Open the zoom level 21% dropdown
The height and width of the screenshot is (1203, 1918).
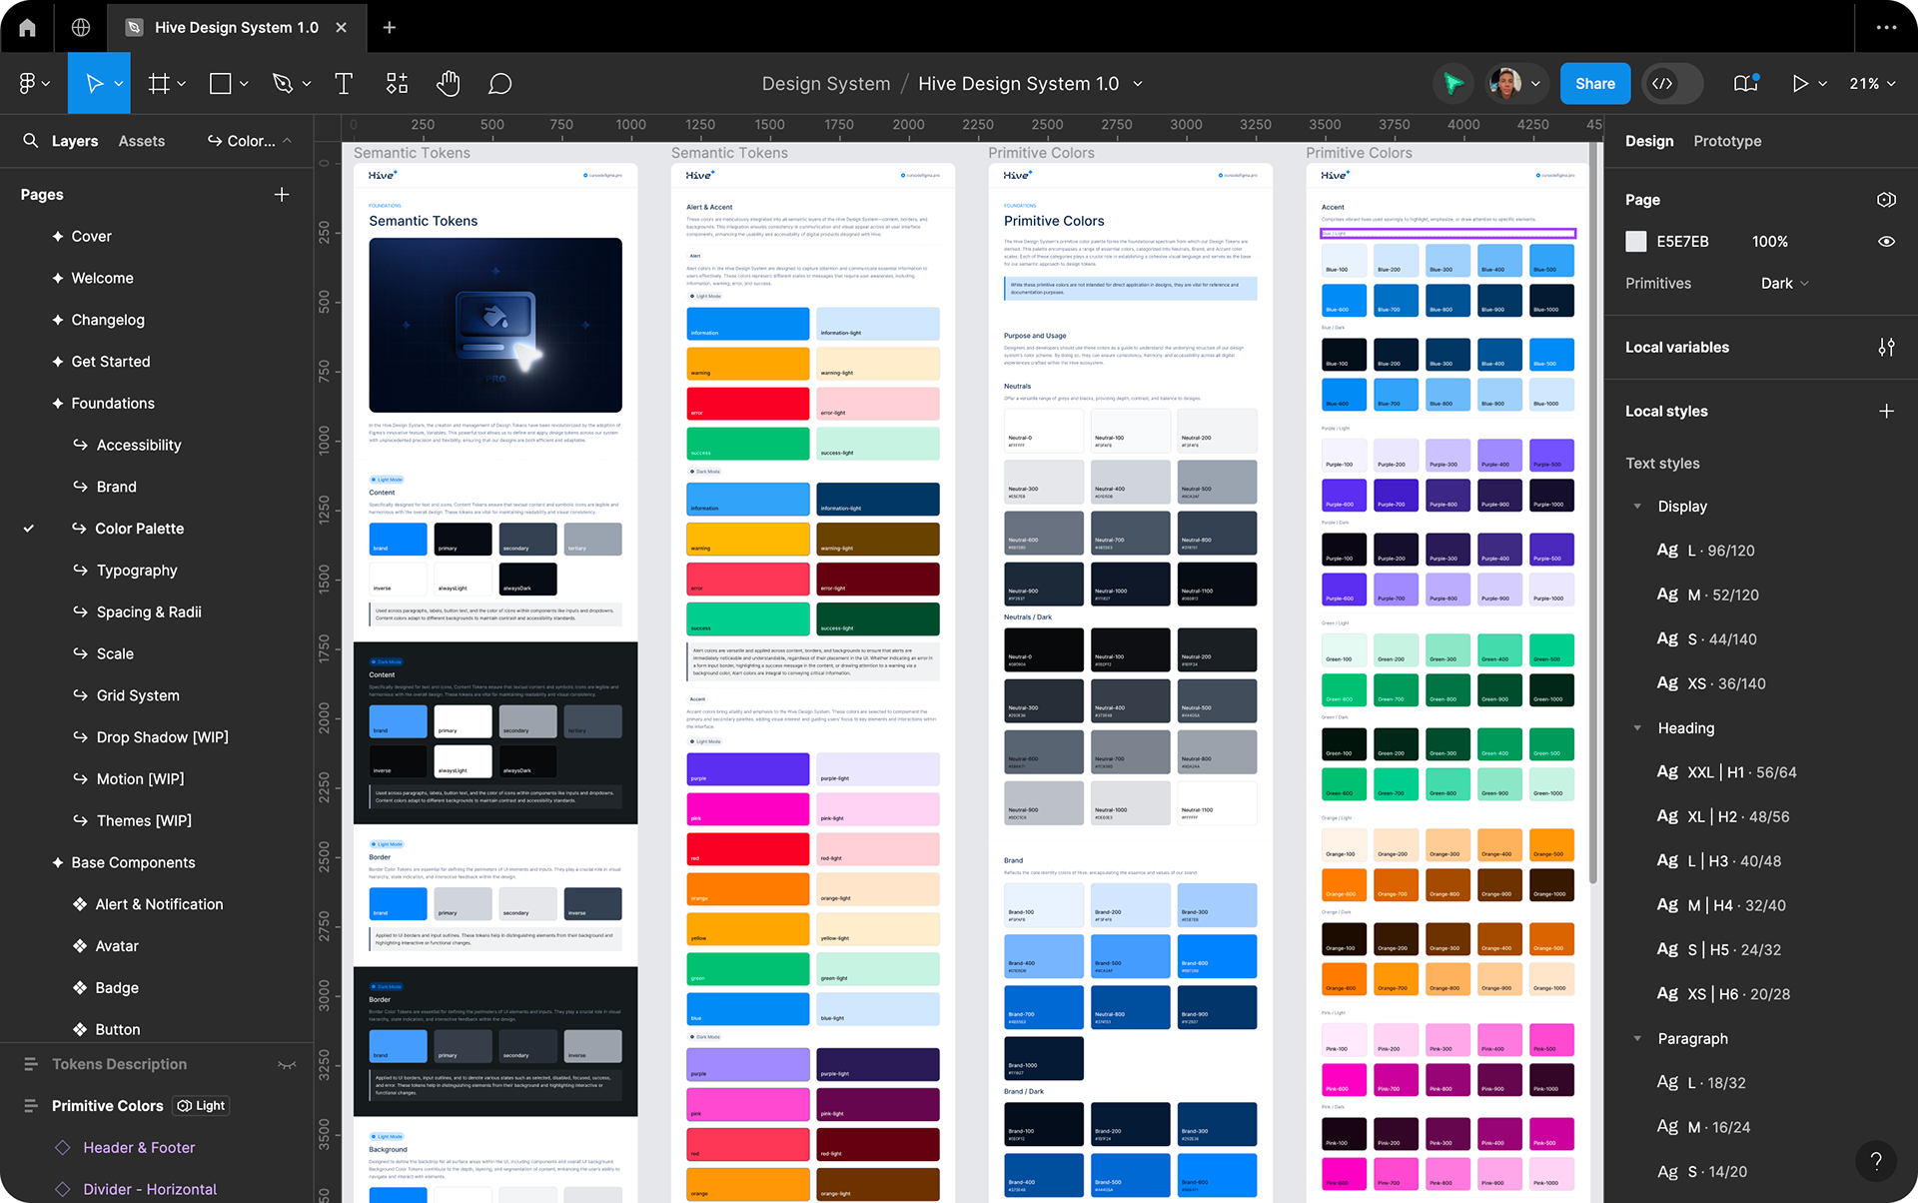[x=1872, y=84]
